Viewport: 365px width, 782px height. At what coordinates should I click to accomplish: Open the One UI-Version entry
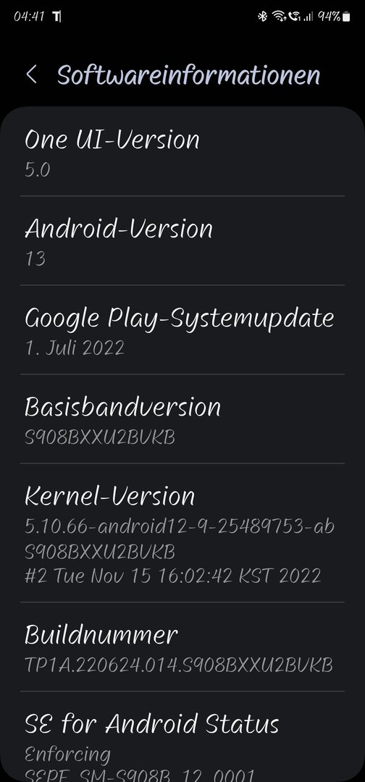(182, 151)
